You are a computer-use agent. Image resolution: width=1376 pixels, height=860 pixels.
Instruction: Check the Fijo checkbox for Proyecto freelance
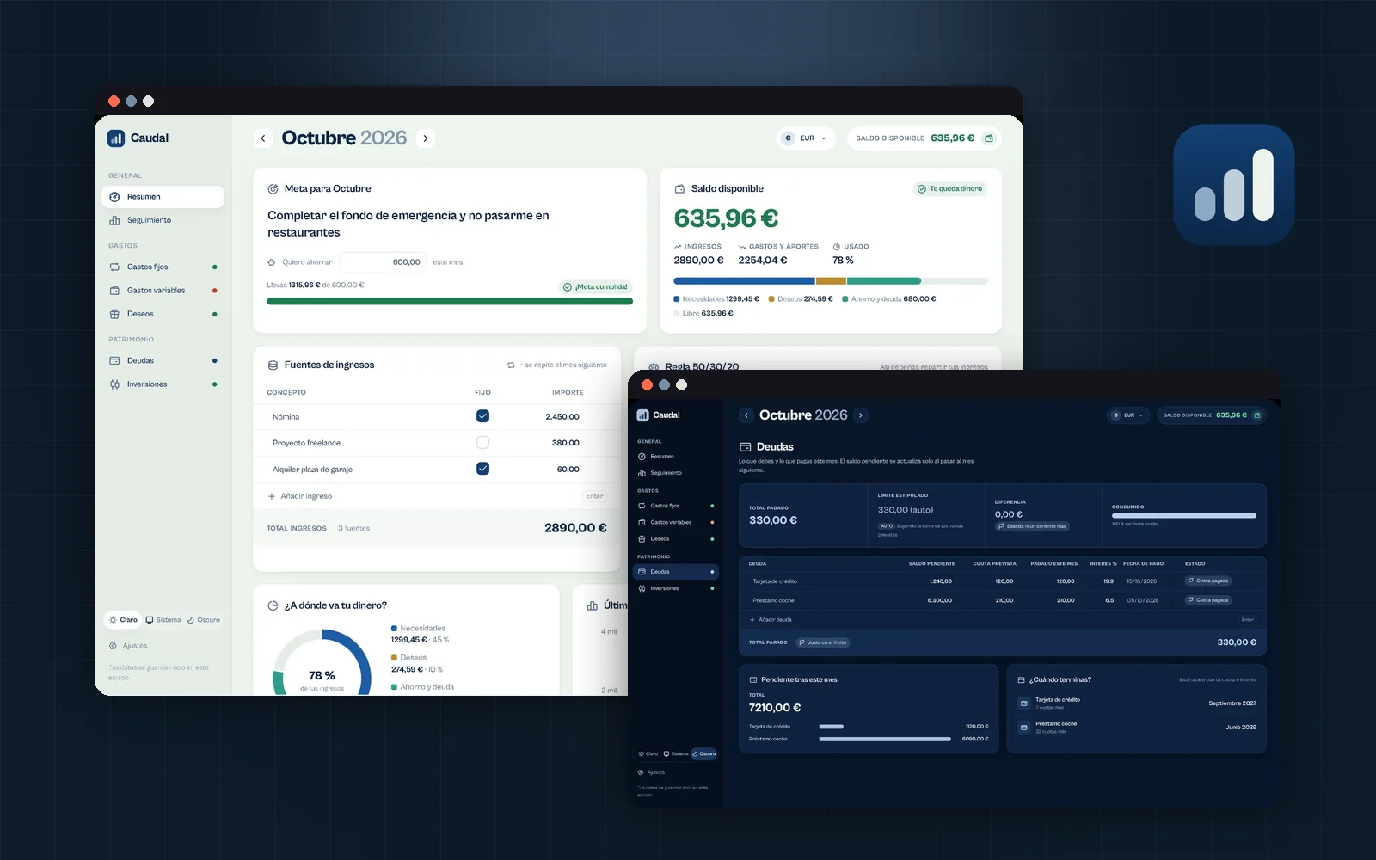click(x=482, y=443)
